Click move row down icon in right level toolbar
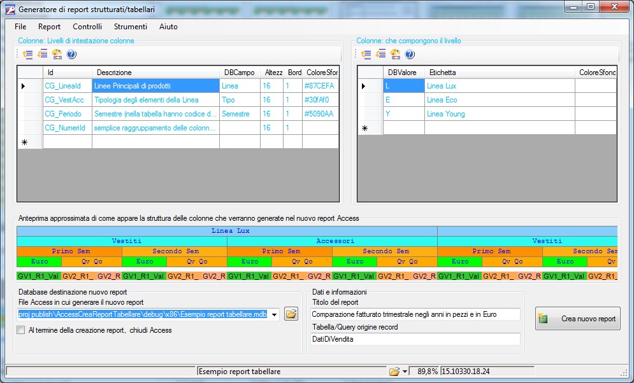The image size is (634, 383). [380, 54]
